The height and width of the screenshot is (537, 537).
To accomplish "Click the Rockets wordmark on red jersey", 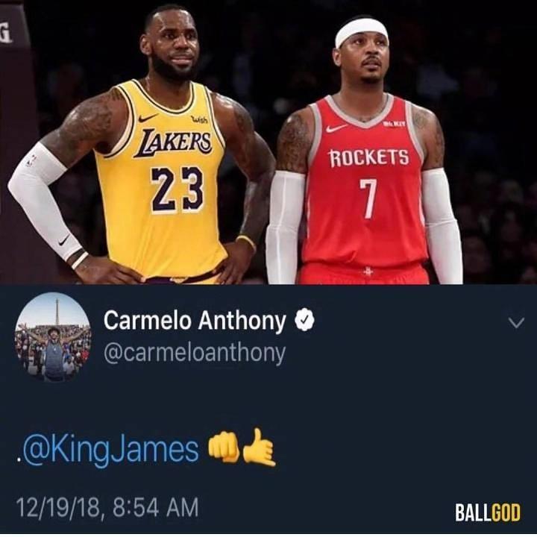I will [369, 158].
